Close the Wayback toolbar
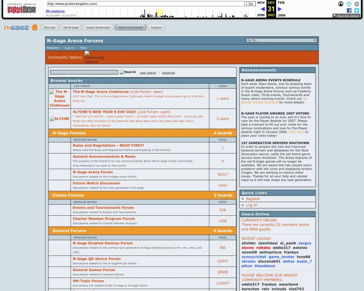The width and height of the screenshot is (364, 291). point(357,4)
